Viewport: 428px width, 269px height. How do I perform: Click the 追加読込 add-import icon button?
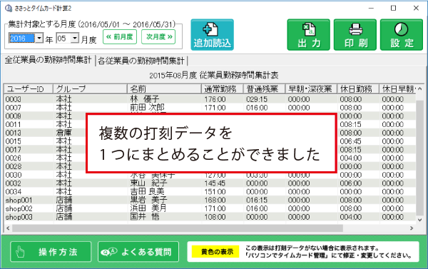coord(212,35)
